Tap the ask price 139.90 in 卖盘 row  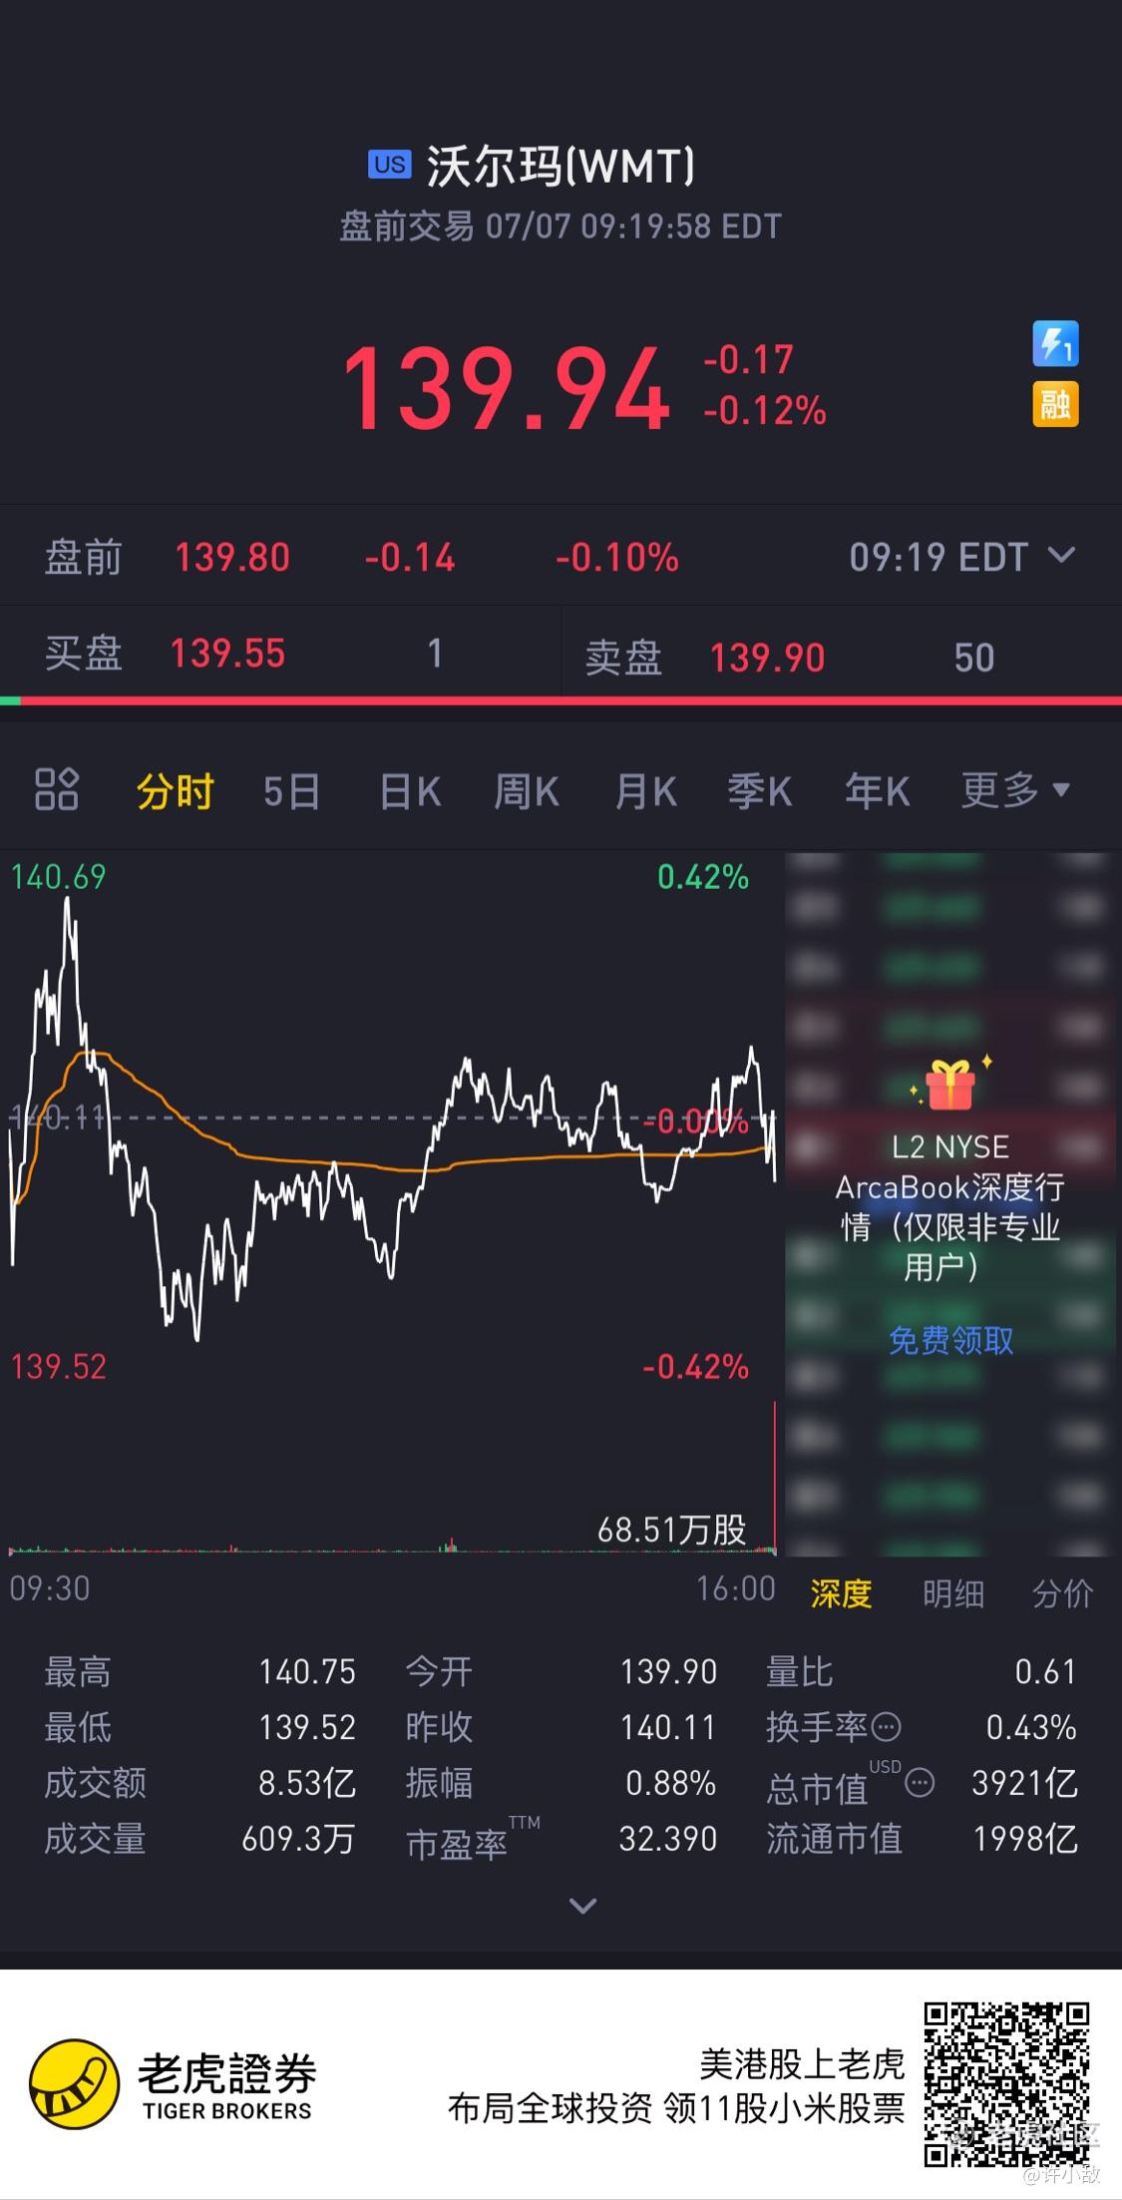767,658
